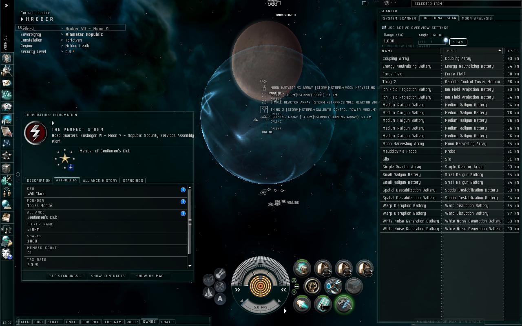Expand the corporation info header triangle

click(x=53, y=123)
